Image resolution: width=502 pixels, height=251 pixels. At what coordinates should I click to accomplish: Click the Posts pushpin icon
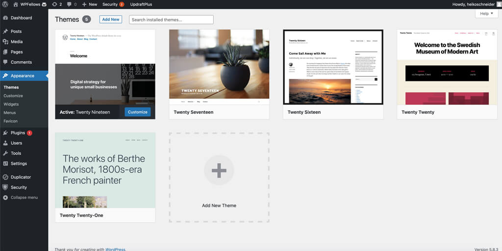[x=5, y=31]
